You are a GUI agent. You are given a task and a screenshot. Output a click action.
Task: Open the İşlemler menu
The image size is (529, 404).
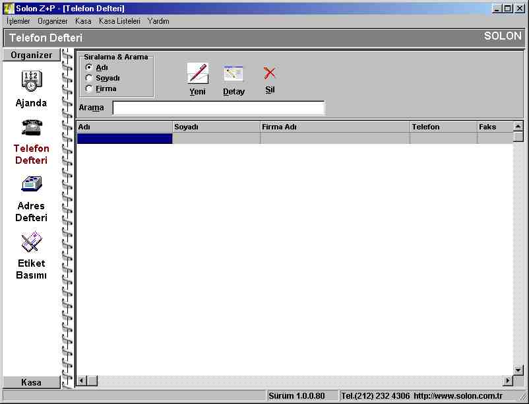coord(18,21)
